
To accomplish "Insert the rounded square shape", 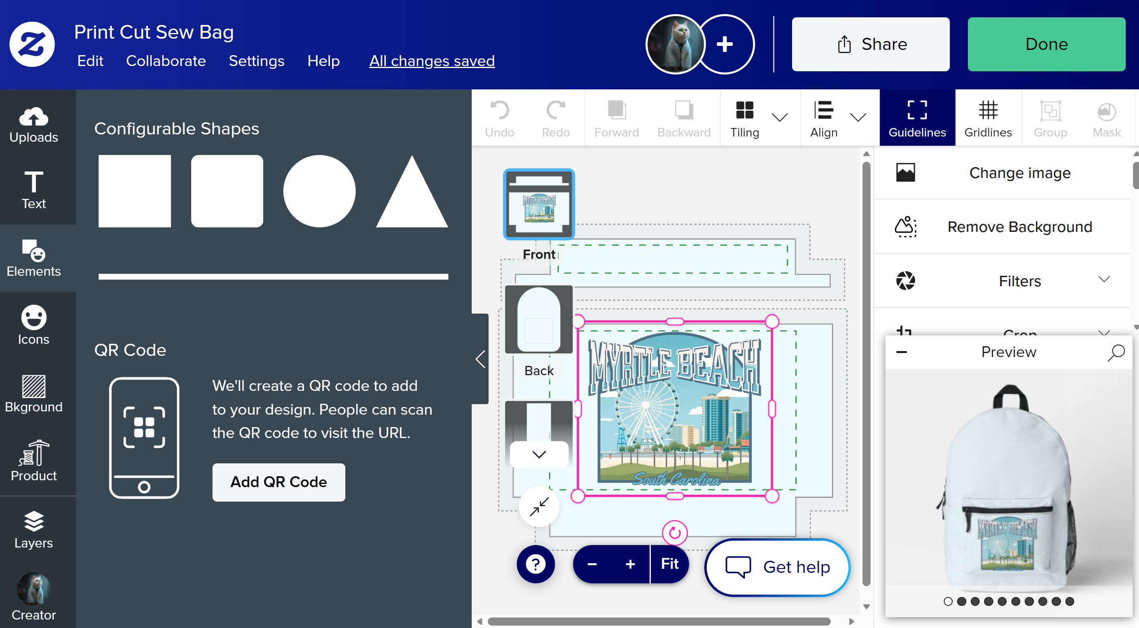I will [x=227, y=191].
